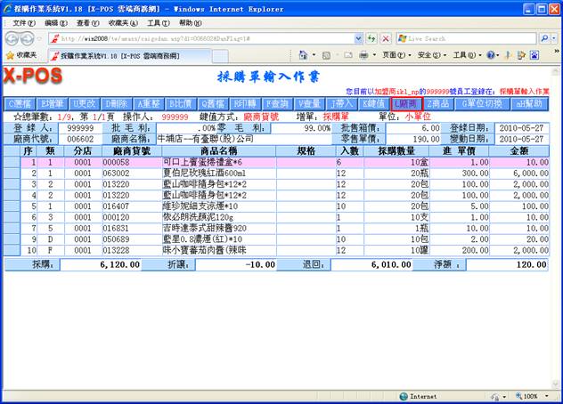Click the printer icon in command bar
Image resolution: width=563 pixels, height=404 pixels.
(x=363, y=55)
